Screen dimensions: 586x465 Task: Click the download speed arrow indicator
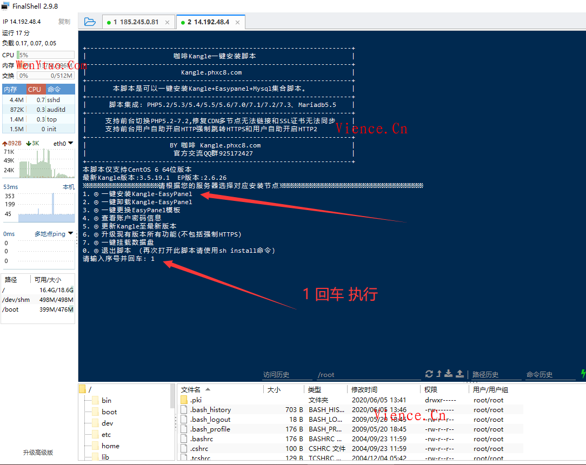pyautogui.click(x=29, y=144)
